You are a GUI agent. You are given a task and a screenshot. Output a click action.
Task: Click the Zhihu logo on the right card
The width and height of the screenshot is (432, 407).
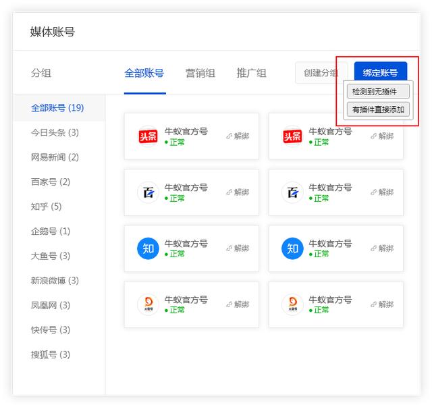tap(292, 248)
